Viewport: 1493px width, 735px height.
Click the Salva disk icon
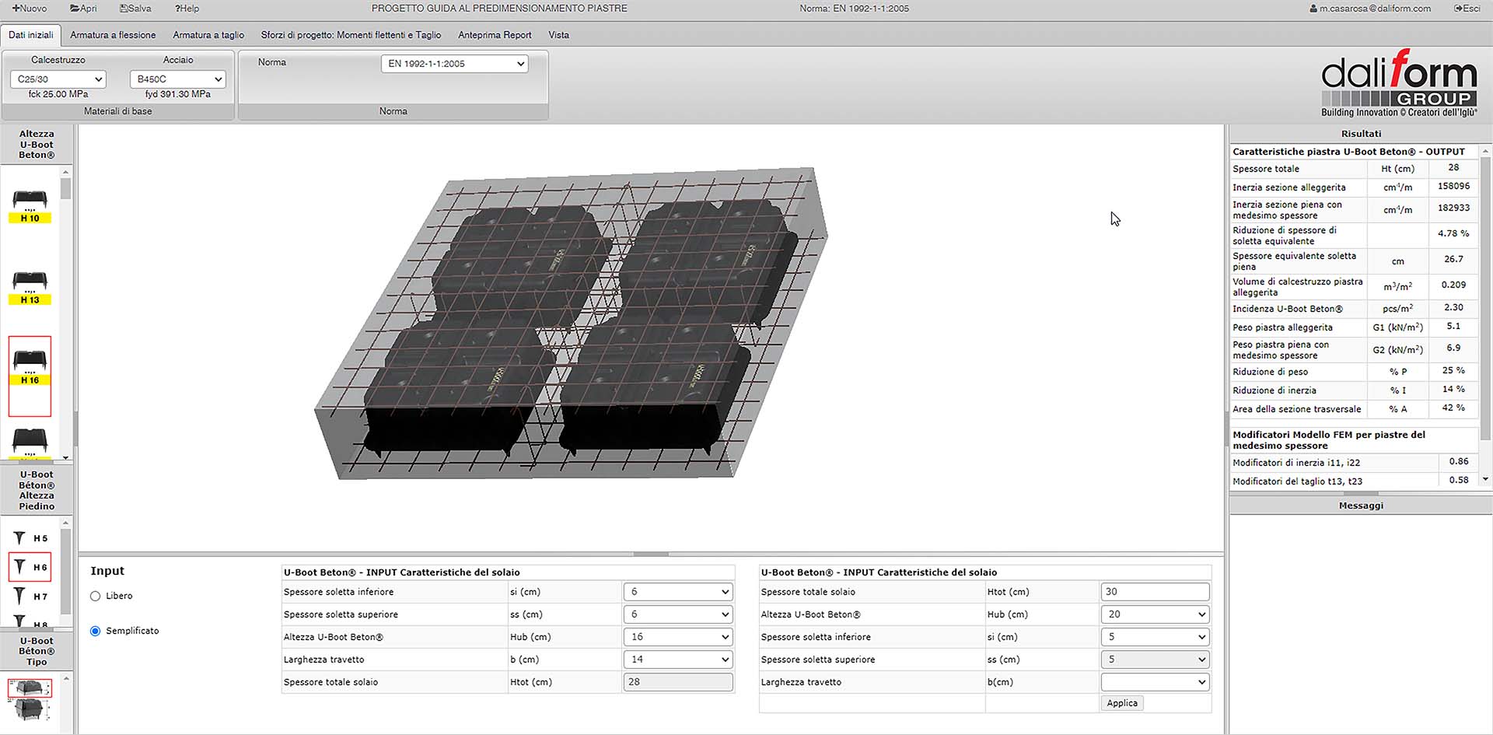point(124,9)
